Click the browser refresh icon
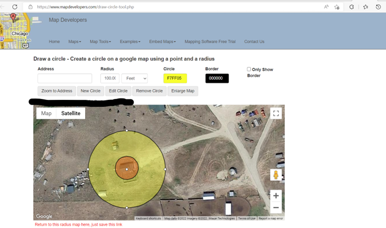 (15, 7)
